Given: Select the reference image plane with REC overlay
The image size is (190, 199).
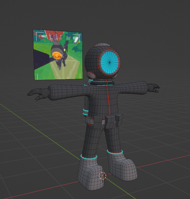Looking at the screenshot, I should [58, 55].
